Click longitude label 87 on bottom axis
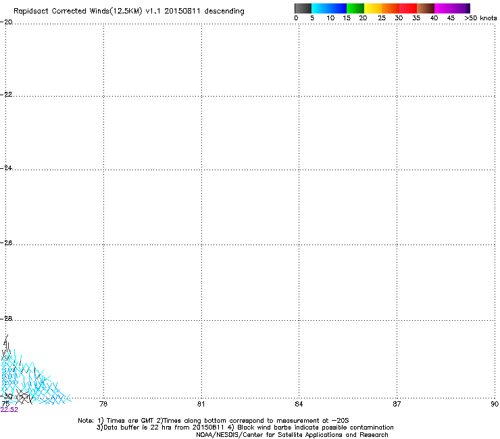500x439 pixels. (x=397, y=404)
